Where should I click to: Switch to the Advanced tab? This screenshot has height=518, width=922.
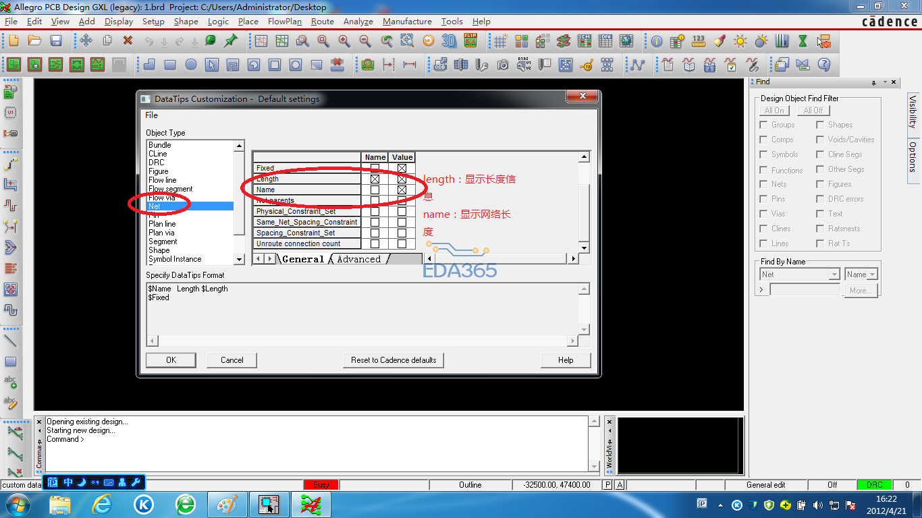pos(358,259)
